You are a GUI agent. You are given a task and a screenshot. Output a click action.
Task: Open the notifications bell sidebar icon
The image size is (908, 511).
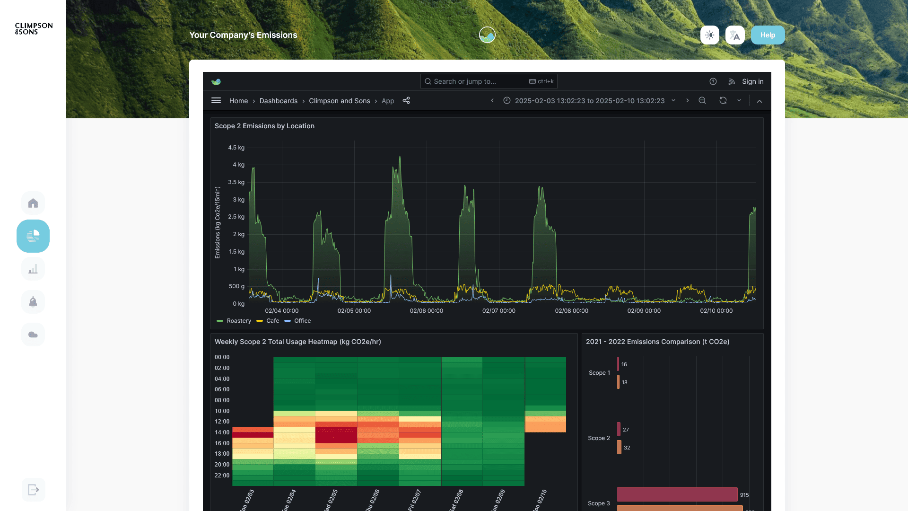coord(33,302)
